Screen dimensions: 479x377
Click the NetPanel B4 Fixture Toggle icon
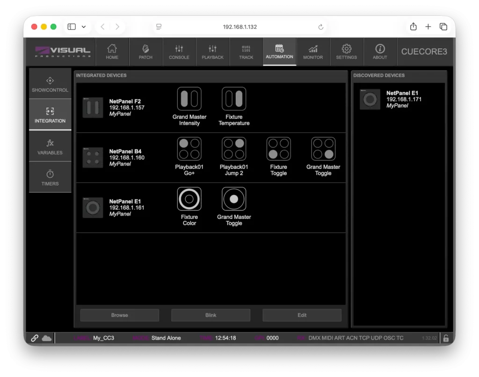(x=278, y=149)
